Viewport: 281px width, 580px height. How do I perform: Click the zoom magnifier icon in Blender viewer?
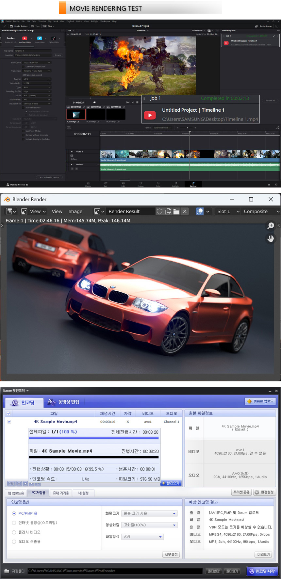tap(271, 225)
